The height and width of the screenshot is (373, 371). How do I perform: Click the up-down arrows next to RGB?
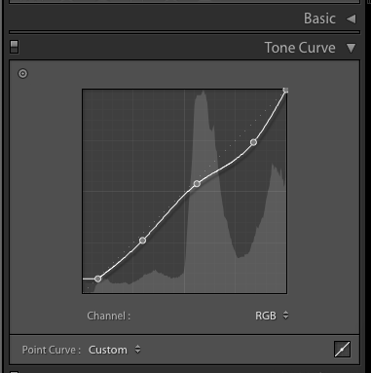pyautogui.click(x=285, y=316)
